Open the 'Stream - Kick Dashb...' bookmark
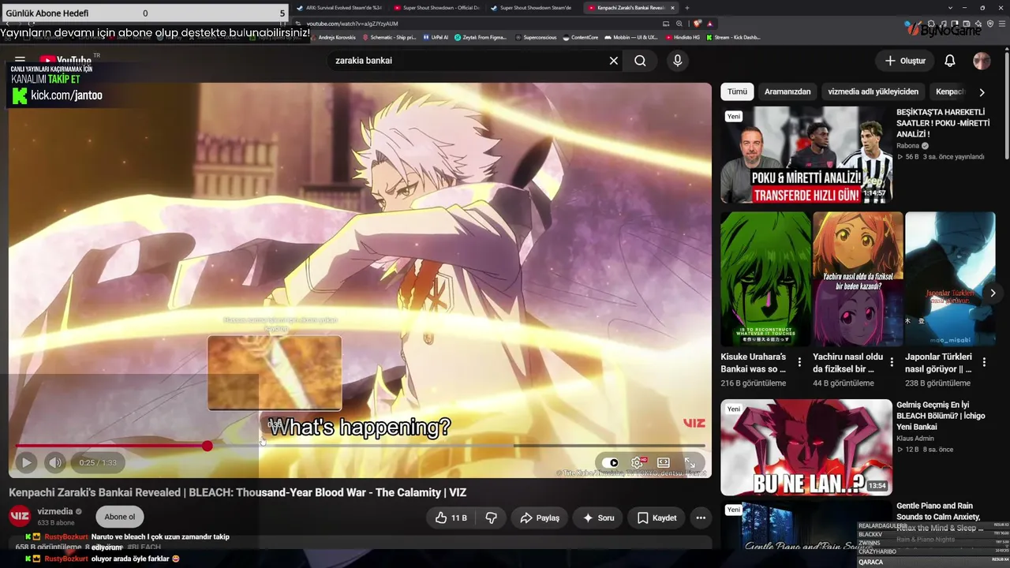 pos(734,37)
